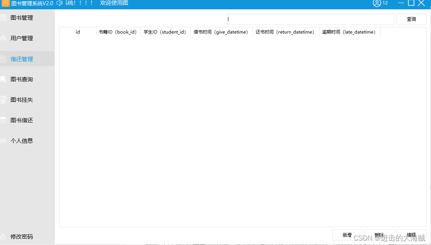Click the id column header
Image resolution: width=431 pixels, height=245 pixels.
coord(77,32)
